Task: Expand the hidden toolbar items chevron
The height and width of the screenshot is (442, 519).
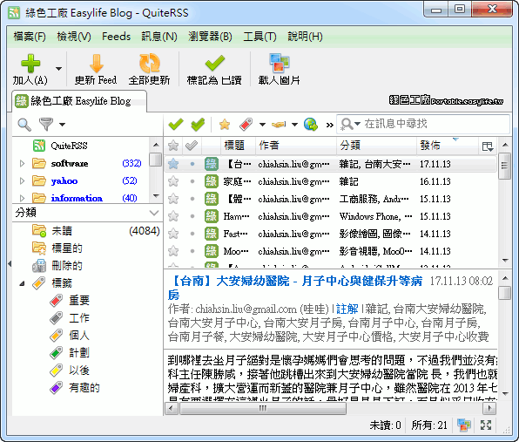Action: tap(330, 125)
